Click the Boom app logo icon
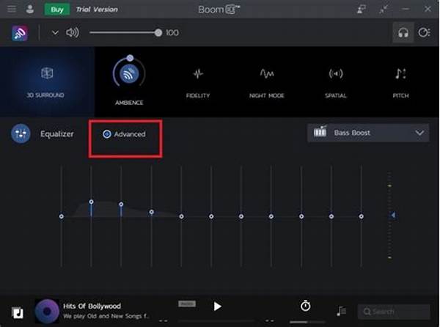The image size is (440, 327). pos(20,33)
